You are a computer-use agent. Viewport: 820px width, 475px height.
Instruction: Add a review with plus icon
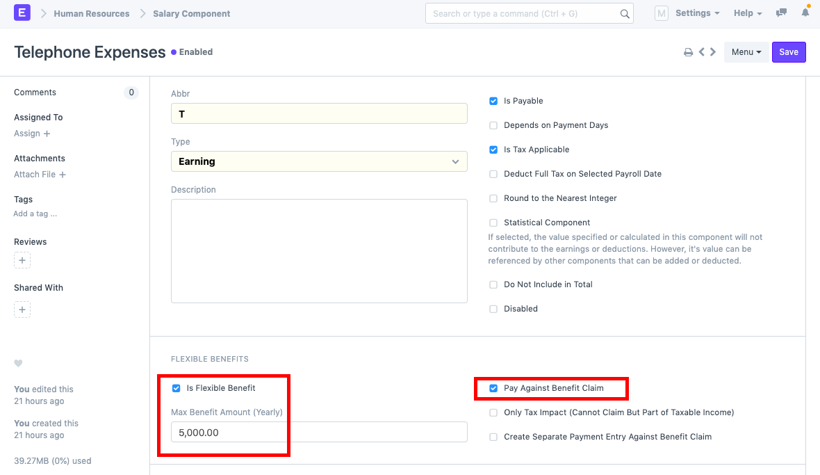coord(22,261)
